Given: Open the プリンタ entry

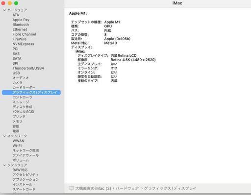Looking at the screenshot, I should (19, 117).
